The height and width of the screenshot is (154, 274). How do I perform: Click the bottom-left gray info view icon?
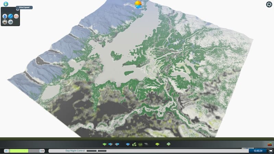coord(5,22)
